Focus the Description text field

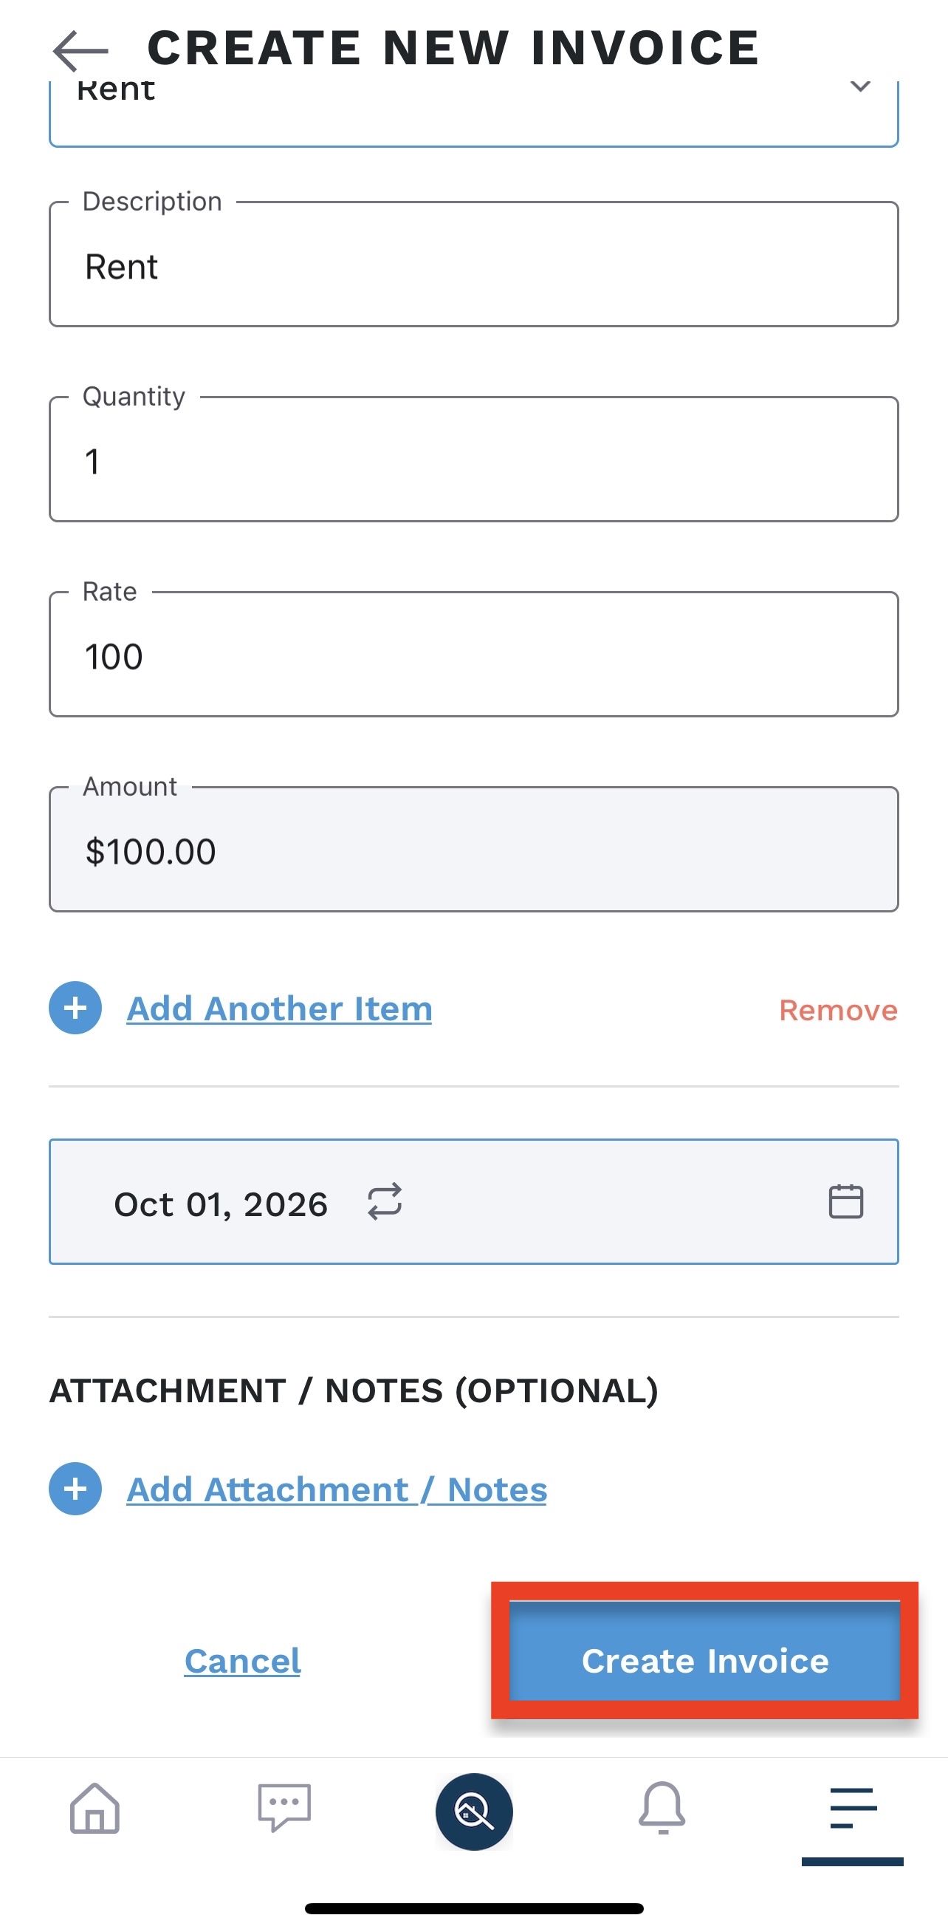tap(473, 267)
